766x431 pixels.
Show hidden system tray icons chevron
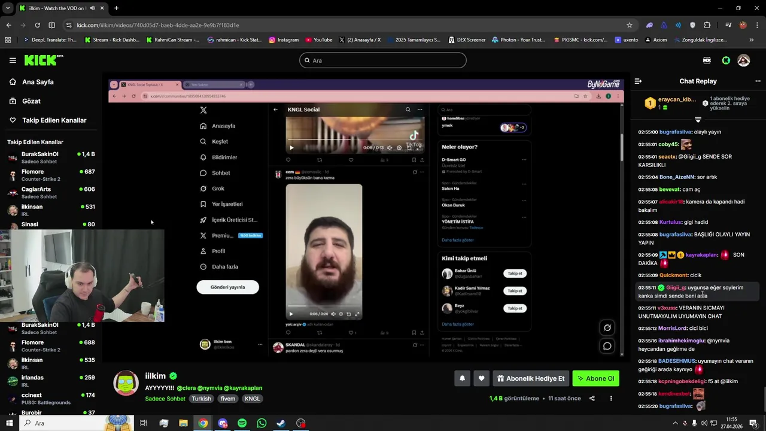click(x=675, y=423)
